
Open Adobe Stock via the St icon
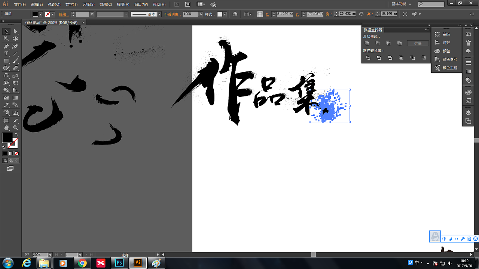coord(188,4)
